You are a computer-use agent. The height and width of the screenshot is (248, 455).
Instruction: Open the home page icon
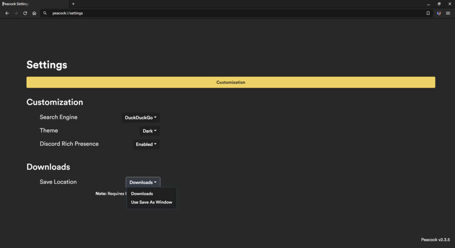coord(34,13)
